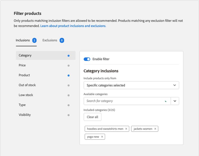Click the Category filter status dot
199x156 pixels.
(x=68, y=56)
